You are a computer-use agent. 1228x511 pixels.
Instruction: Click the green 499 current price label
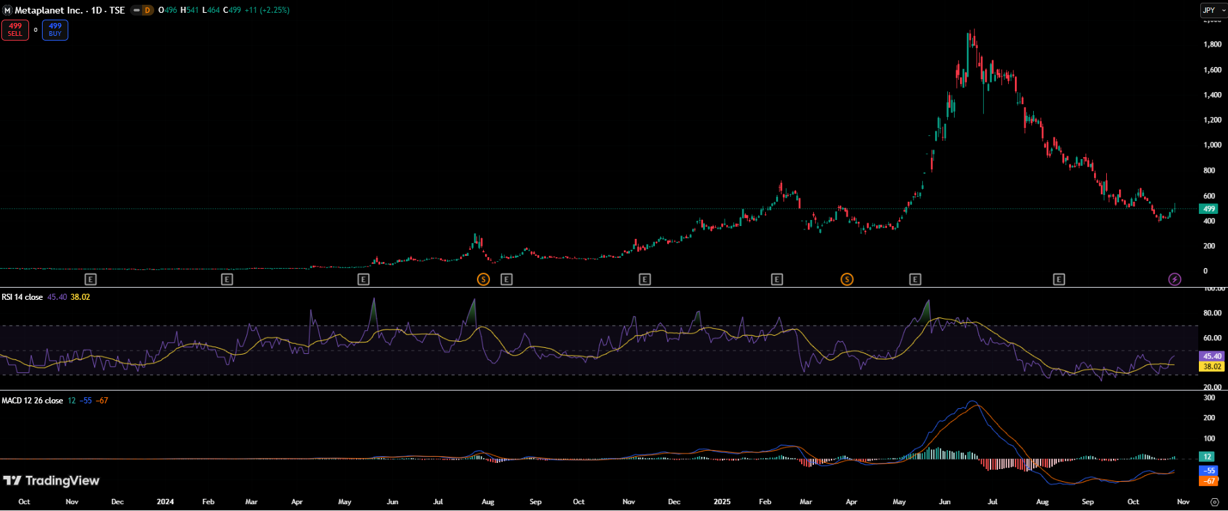tap(1210, 209)
